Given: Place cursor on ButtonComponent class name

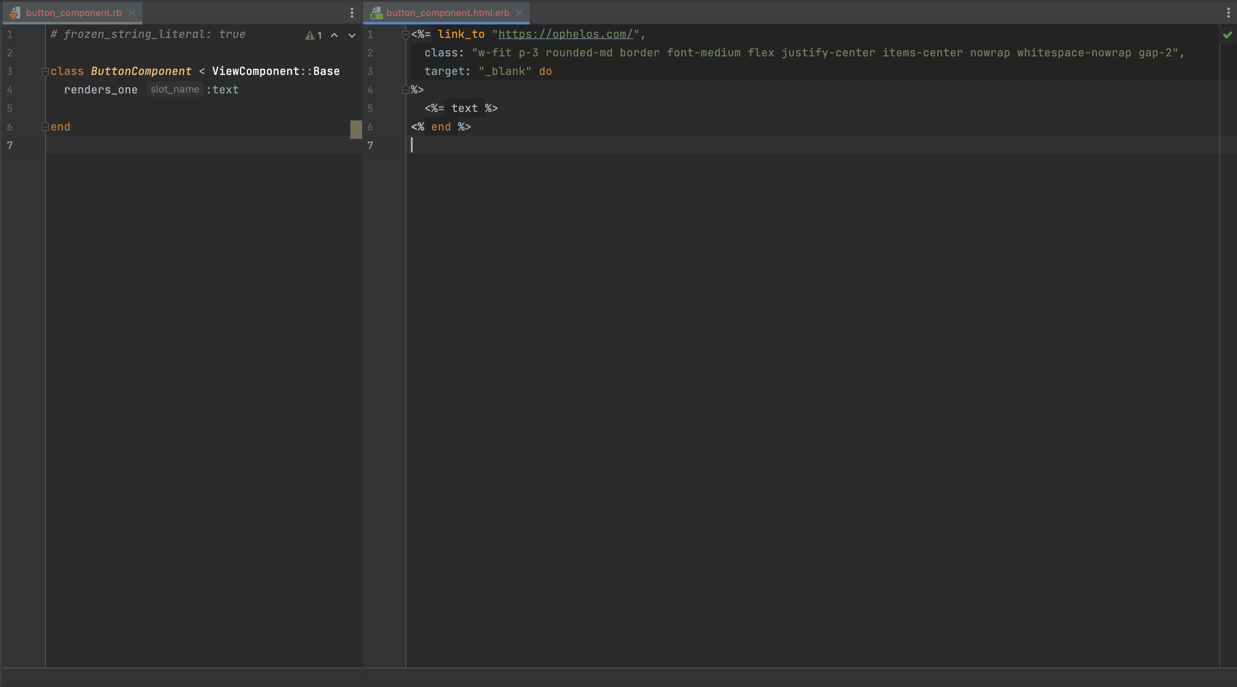Looking at the screenshot, I should 141,71.
